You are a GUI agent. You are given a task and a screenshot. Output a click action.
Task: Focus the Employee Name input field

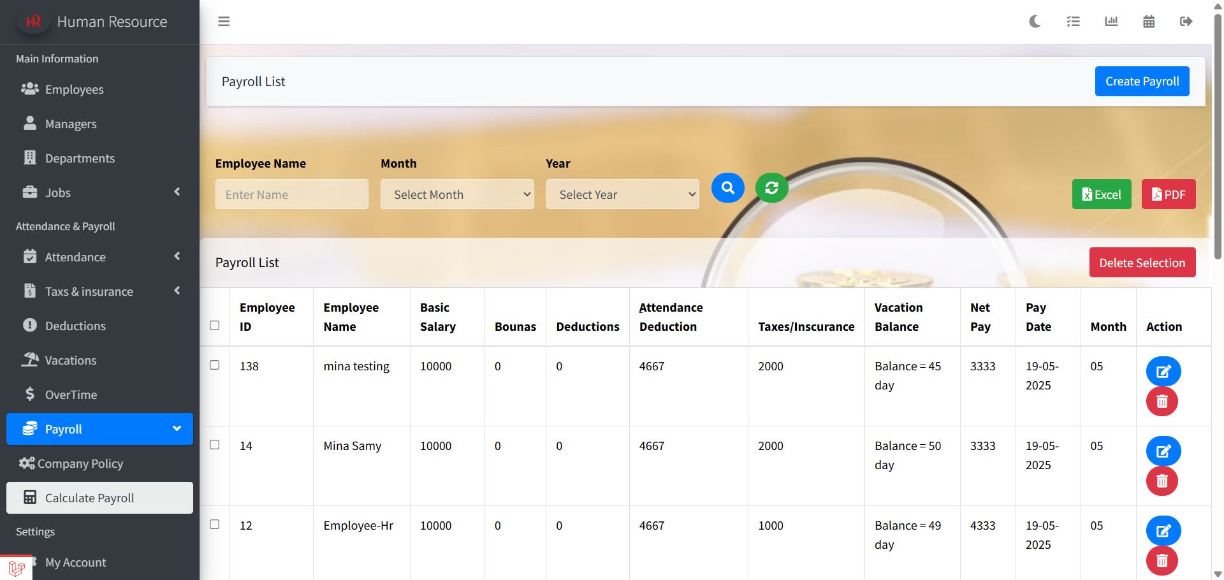[x=291, y=194]
